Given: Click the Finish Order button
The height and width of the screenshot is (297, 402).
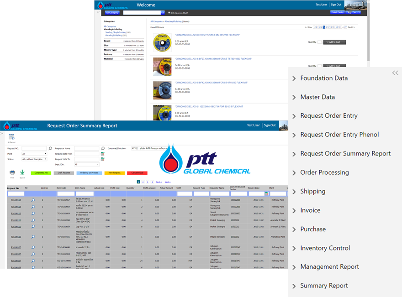Looking at the screenshot, I should point(338,12).
